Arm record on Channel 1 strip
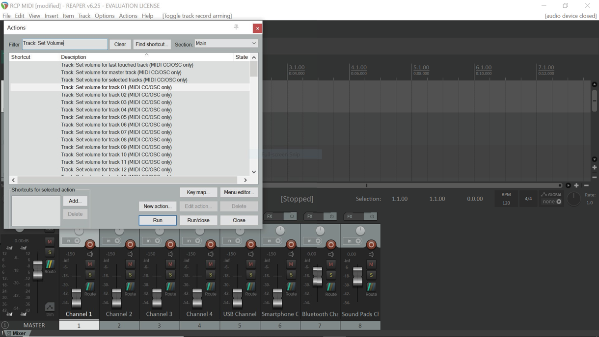 [90, 244]
